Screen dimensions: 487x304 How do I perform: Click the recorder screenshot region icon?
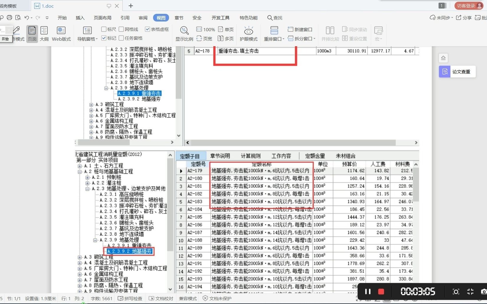coord(456,292)
